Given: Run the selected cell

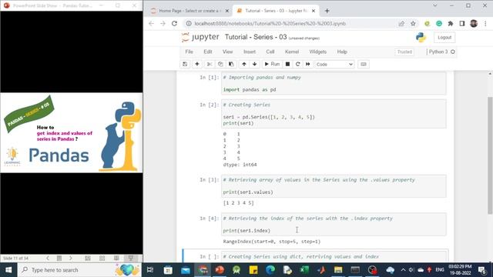Looking at the screenshot, I should coord(272,64).
